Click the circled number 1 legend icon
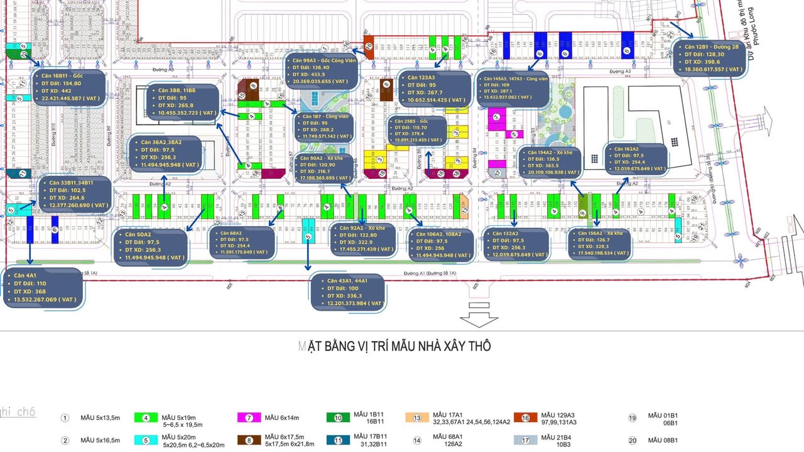Image resolution: width=804 pixels, height=452 pixels. tap(65, 418)
